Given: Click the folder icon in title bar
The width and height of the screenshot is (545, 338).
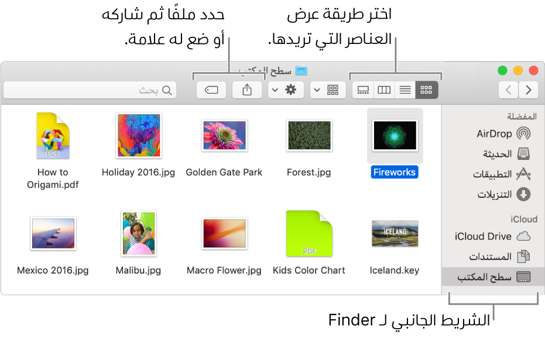Looking at the screenshot, I should point(301,71).
